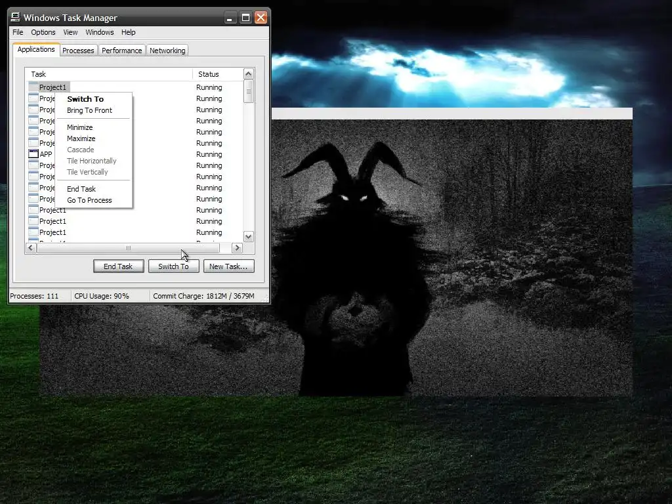Click the horizontal scrollbar thumb
672x504 pixels.
coord(128,247)
